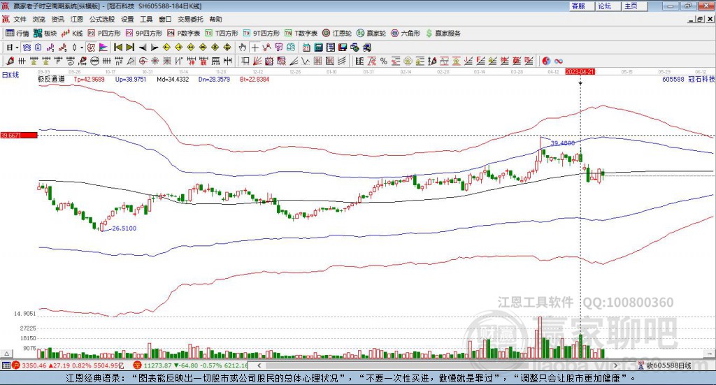The image size is (716, 385).
Task: Open the T数字表 time number table
Action: pyautogui.click(x=301, y=34)
